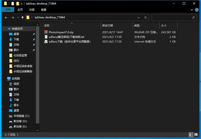The image size is (201, 139).
Task: Unpin 桌面 pin icon in 快速访问
Action: (x=34, y=34)
